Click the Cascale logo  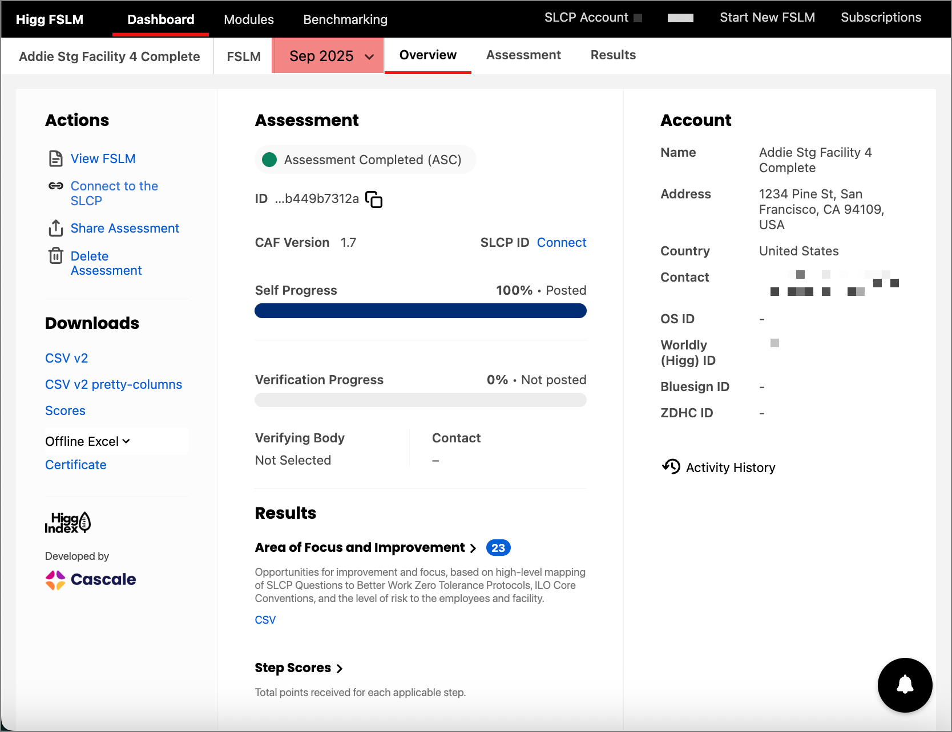91,580
